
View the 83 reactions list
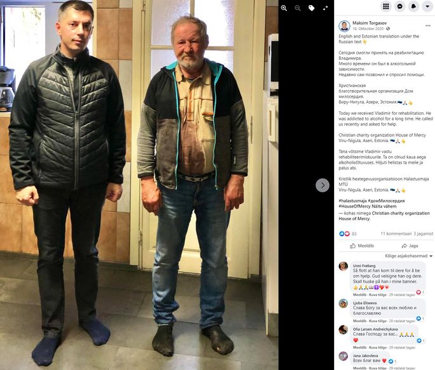coord(348,234)
